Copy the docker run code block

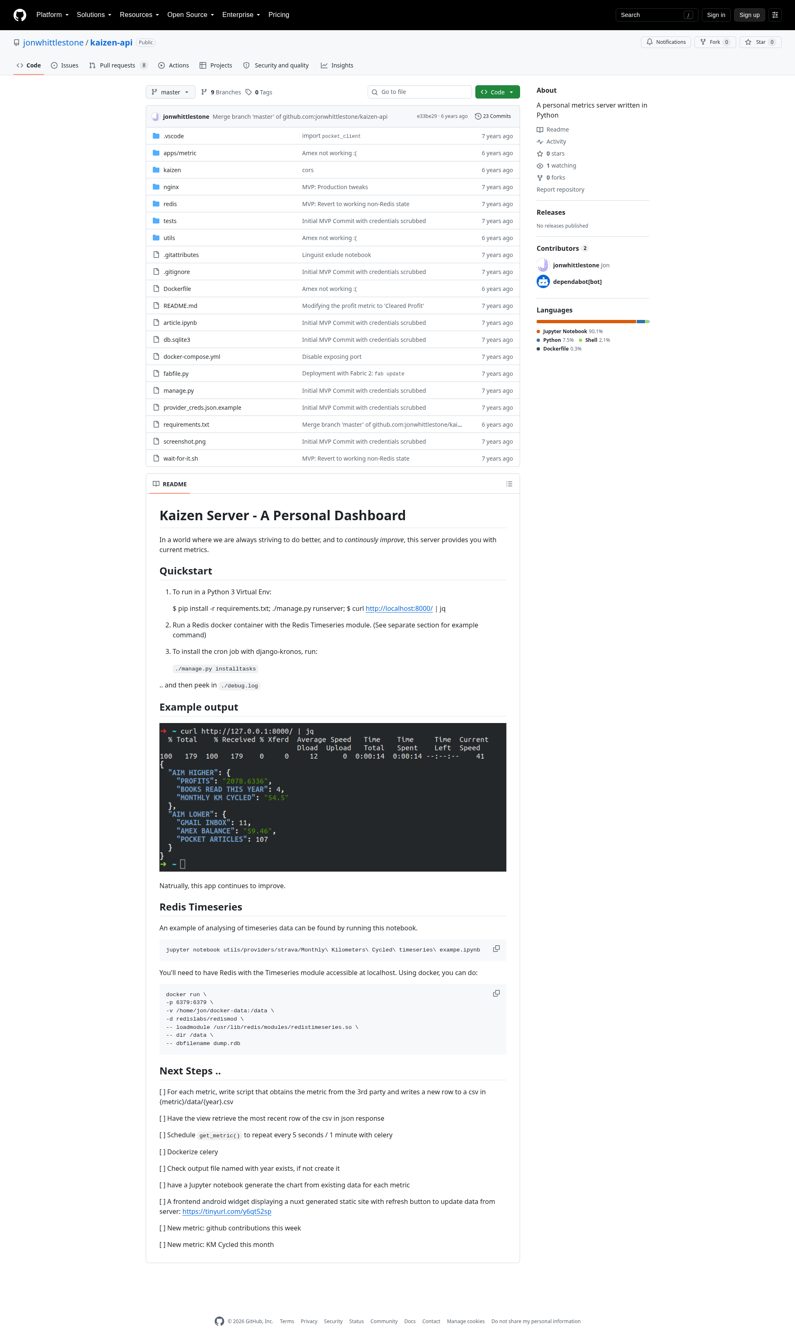coord(496,993)
